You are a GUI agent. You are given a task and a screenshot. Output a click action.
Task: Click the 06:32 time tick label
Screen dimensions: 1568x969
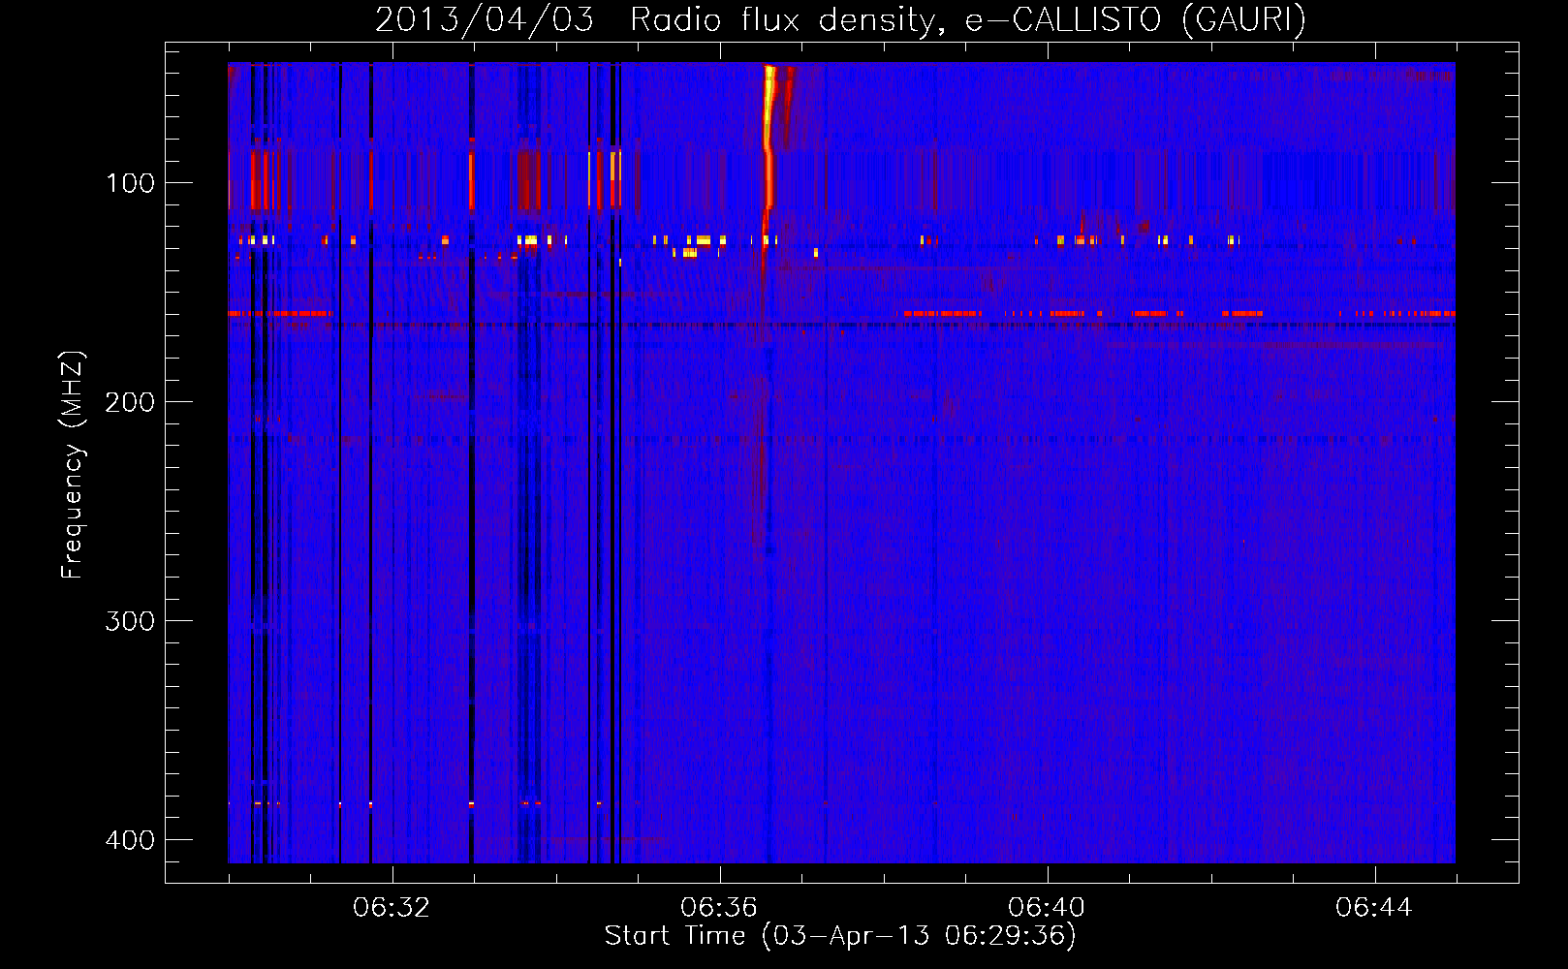(x=392, y=907)
